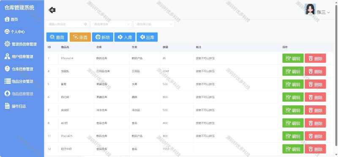Click the back arrow collapse icon

52,10
